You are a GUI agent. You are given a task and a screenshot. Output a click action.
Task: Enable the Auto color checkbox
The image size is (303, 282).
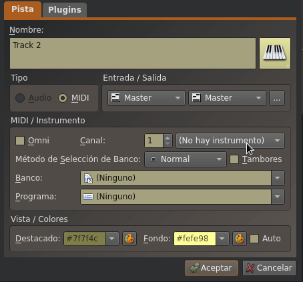tap(254, 239)
